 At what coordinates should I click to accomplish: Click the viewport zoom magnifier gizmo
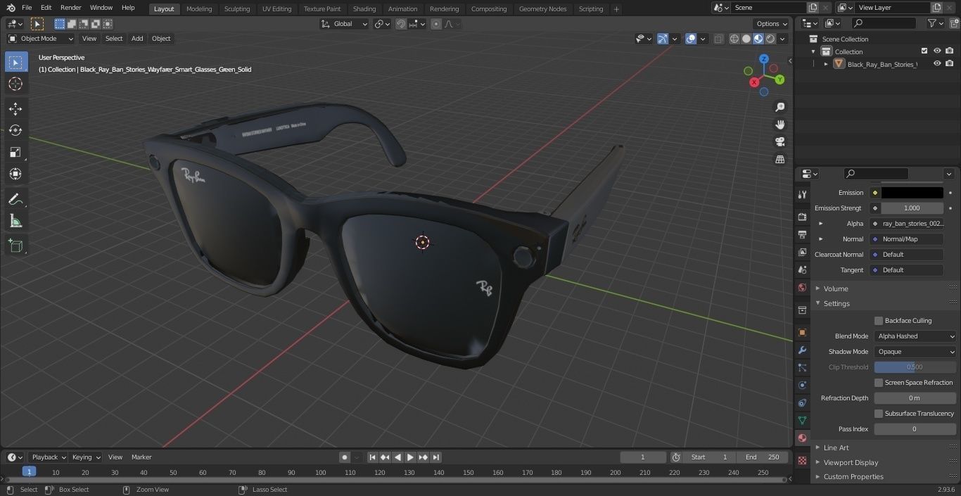(780, 107)
